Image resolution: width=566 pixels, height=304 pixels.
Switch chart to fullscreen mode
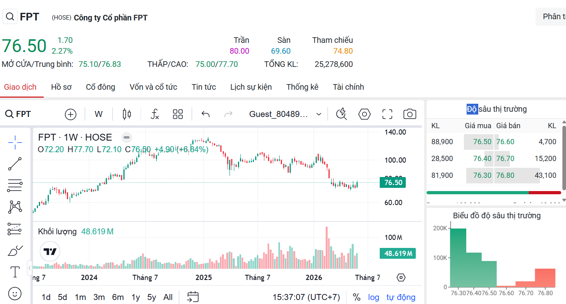tap(387, 114)
